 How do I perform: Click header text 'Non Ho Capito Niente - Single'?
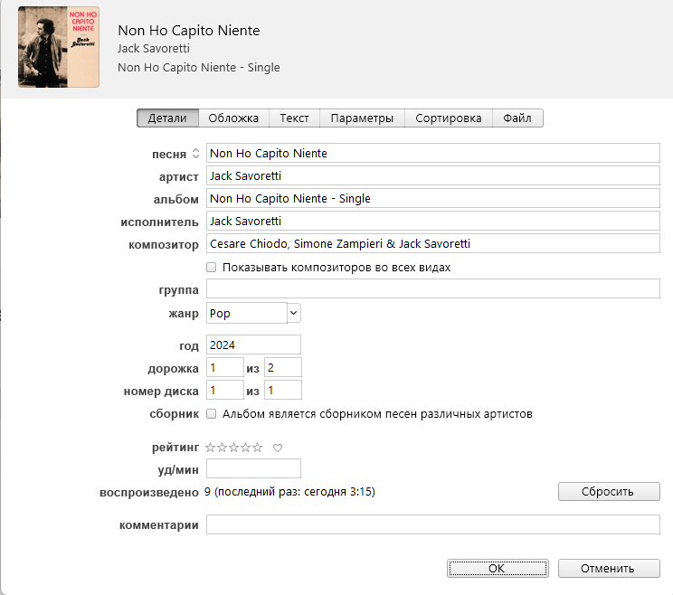199,67
